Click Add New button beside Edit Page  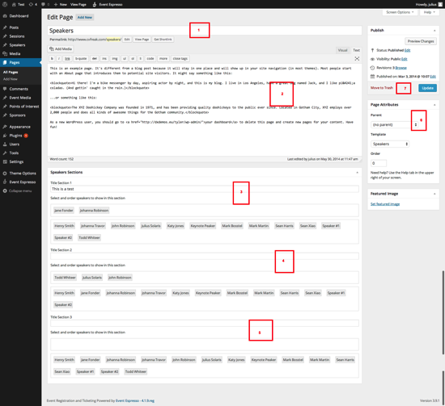pos(85,17)
